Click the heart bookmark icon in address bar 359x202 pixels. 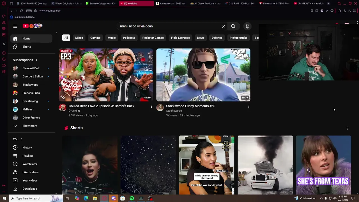click(332, 11)
